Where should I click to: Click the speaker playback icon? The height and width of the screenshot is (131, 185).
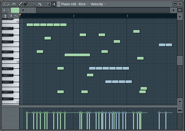(x=54, y=4)
